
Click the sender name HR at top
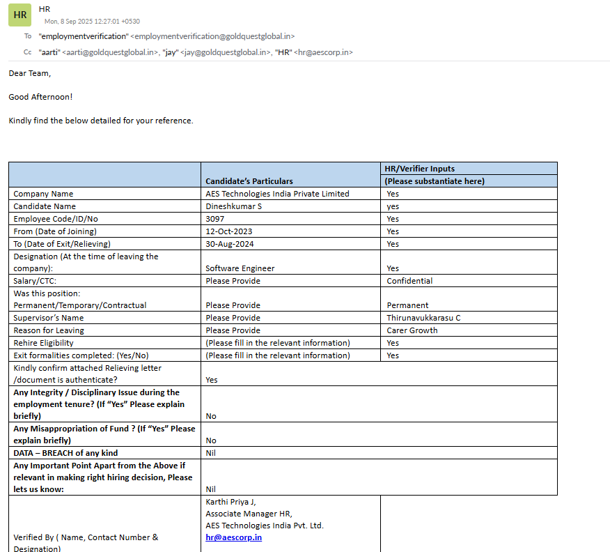(x=45, y=10)
